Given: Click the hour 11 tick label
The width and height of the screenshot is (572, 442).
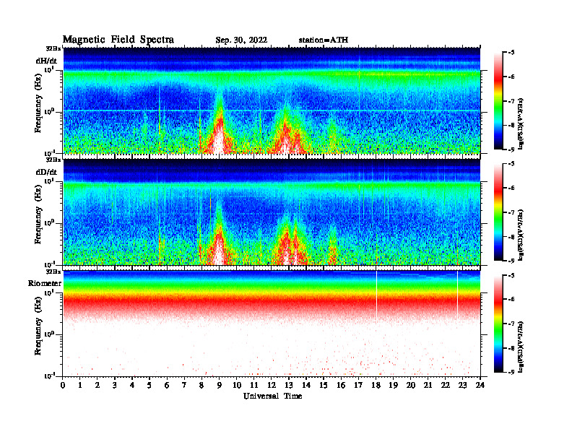Looking at the screenshot, I should pyautogui.click(x=254, y=386).
